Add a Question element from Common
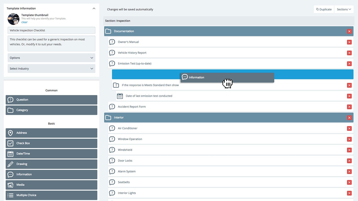 click(51, 100)
